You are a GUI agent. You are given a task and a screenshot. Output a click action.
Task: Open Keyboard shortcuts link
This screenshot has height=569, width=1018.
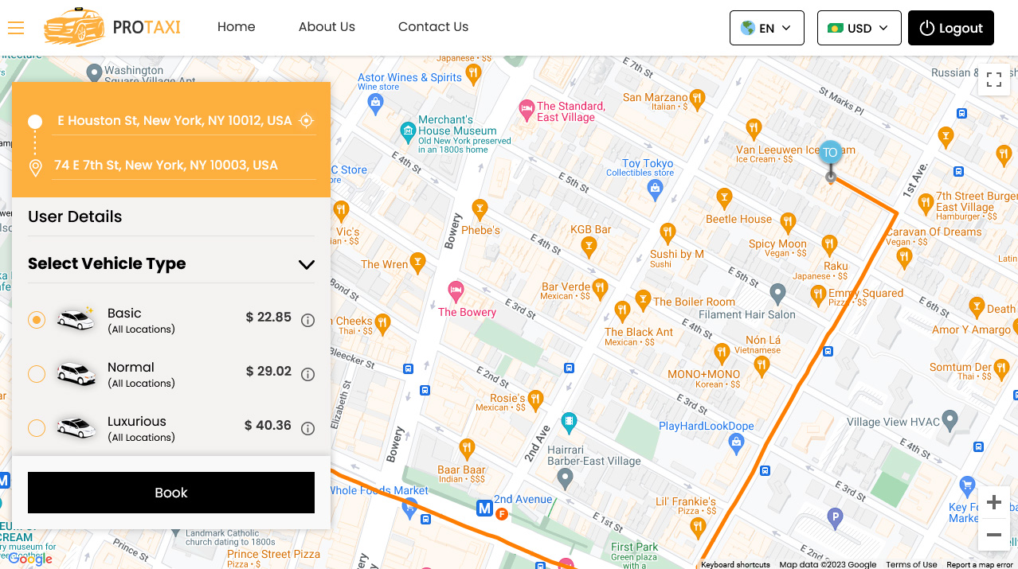pos(735,564)
